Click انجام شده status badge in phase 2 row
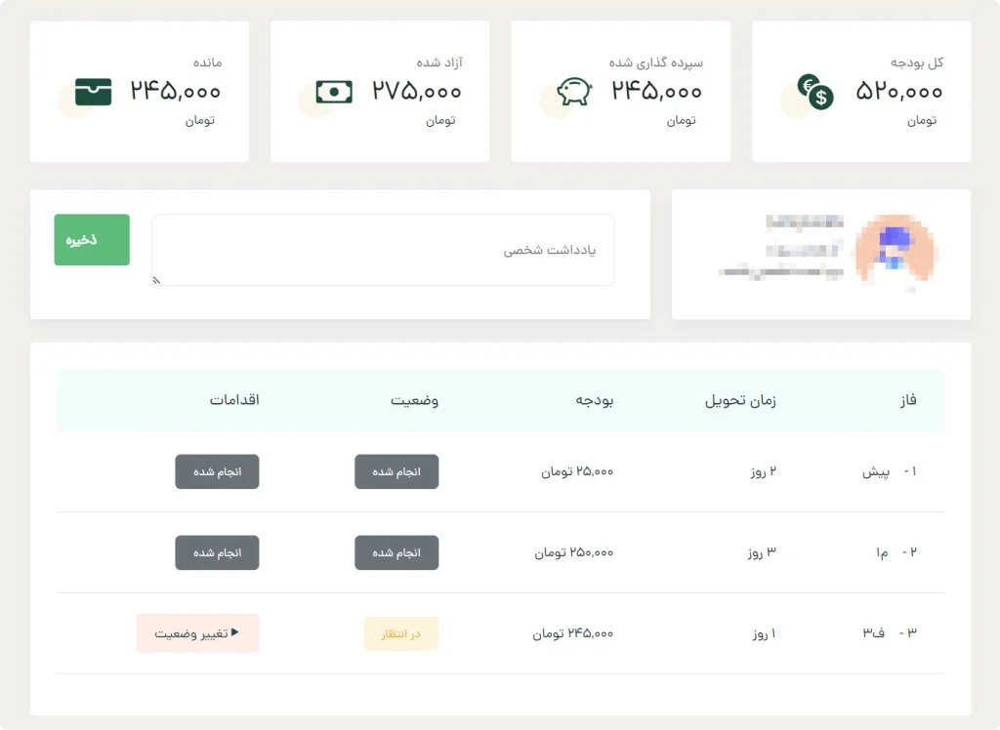1000x730 pixels. point(396,552)
